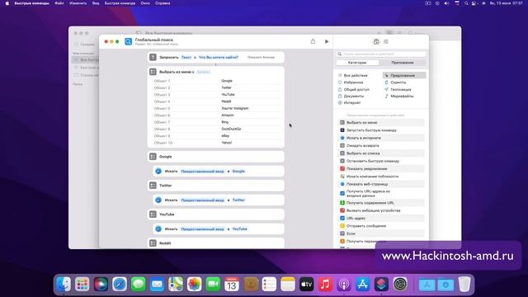Add the Отправить сообщение action

(381, 226)
